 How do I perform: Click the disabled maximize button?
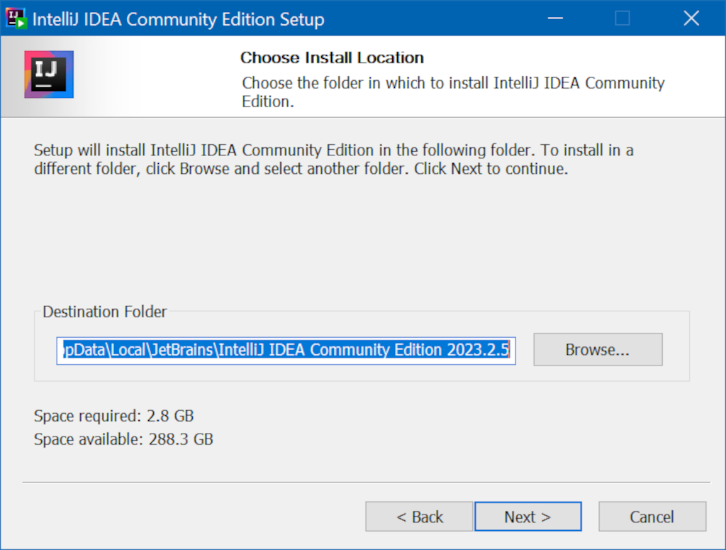[622, 18]
